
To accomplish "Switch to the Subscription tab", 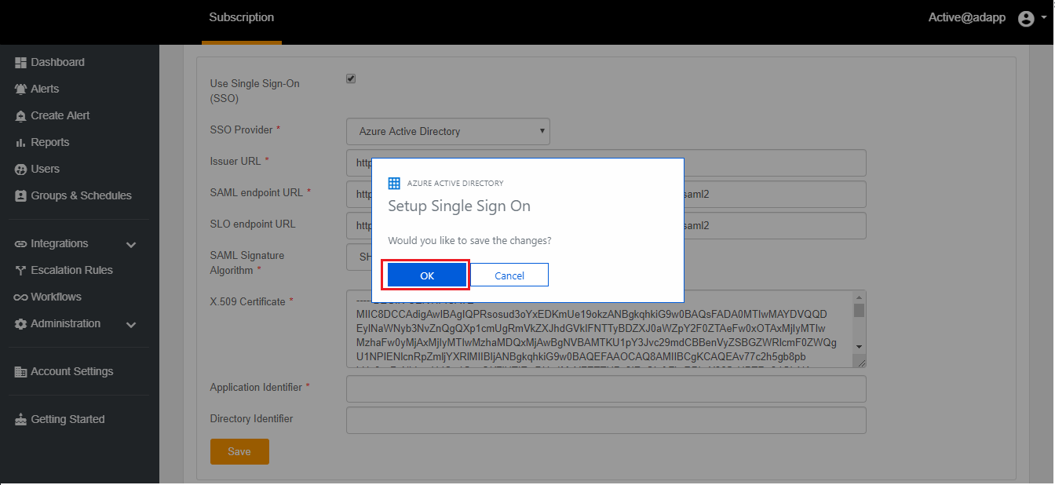I will point(242,17).
